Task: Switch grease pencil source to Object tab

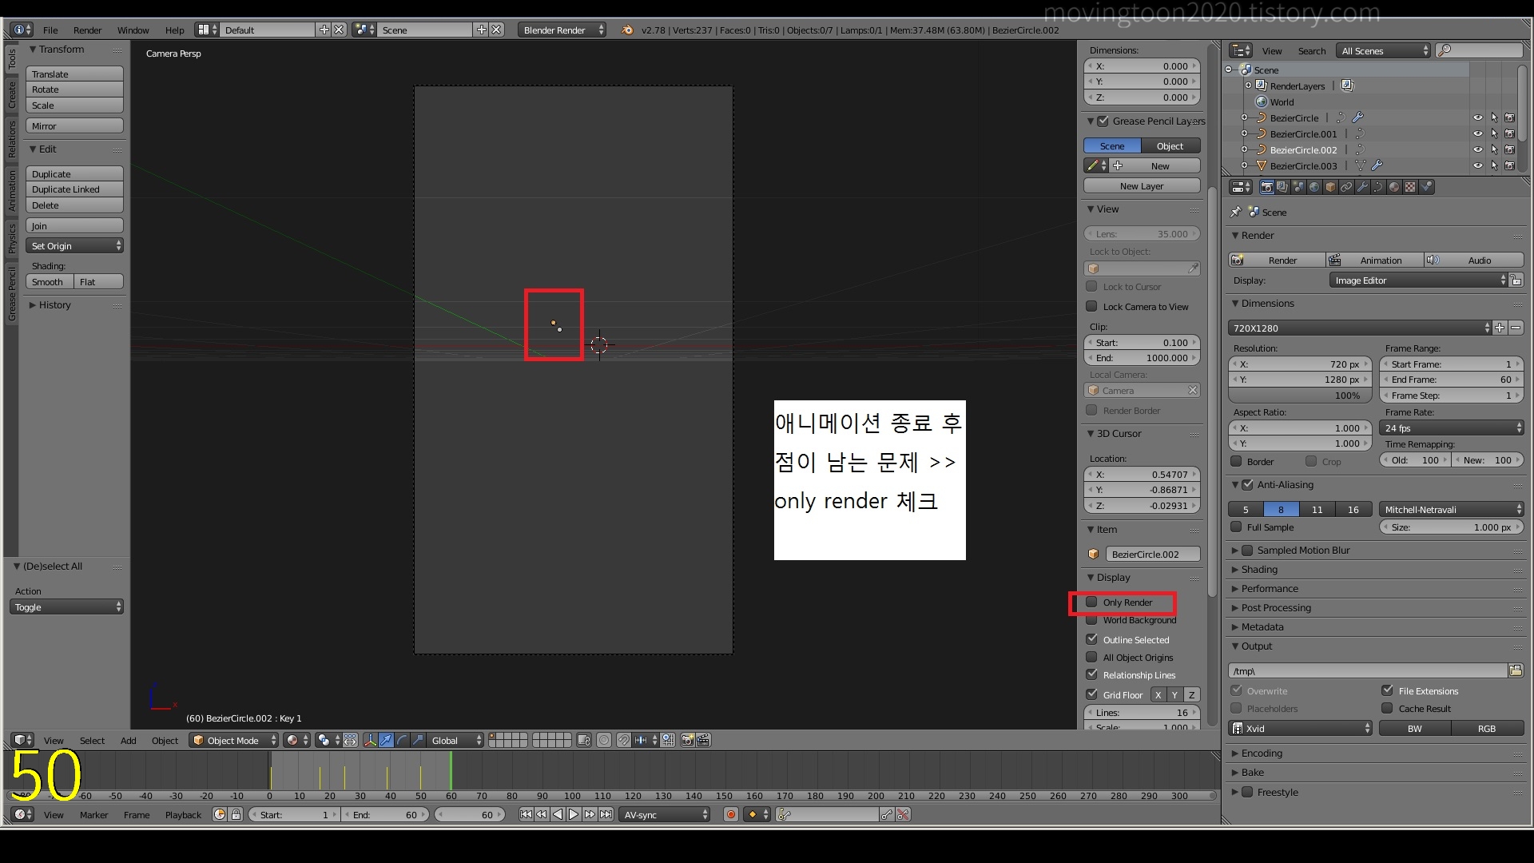Action: pyautogui.click(x=1170, y=146)
